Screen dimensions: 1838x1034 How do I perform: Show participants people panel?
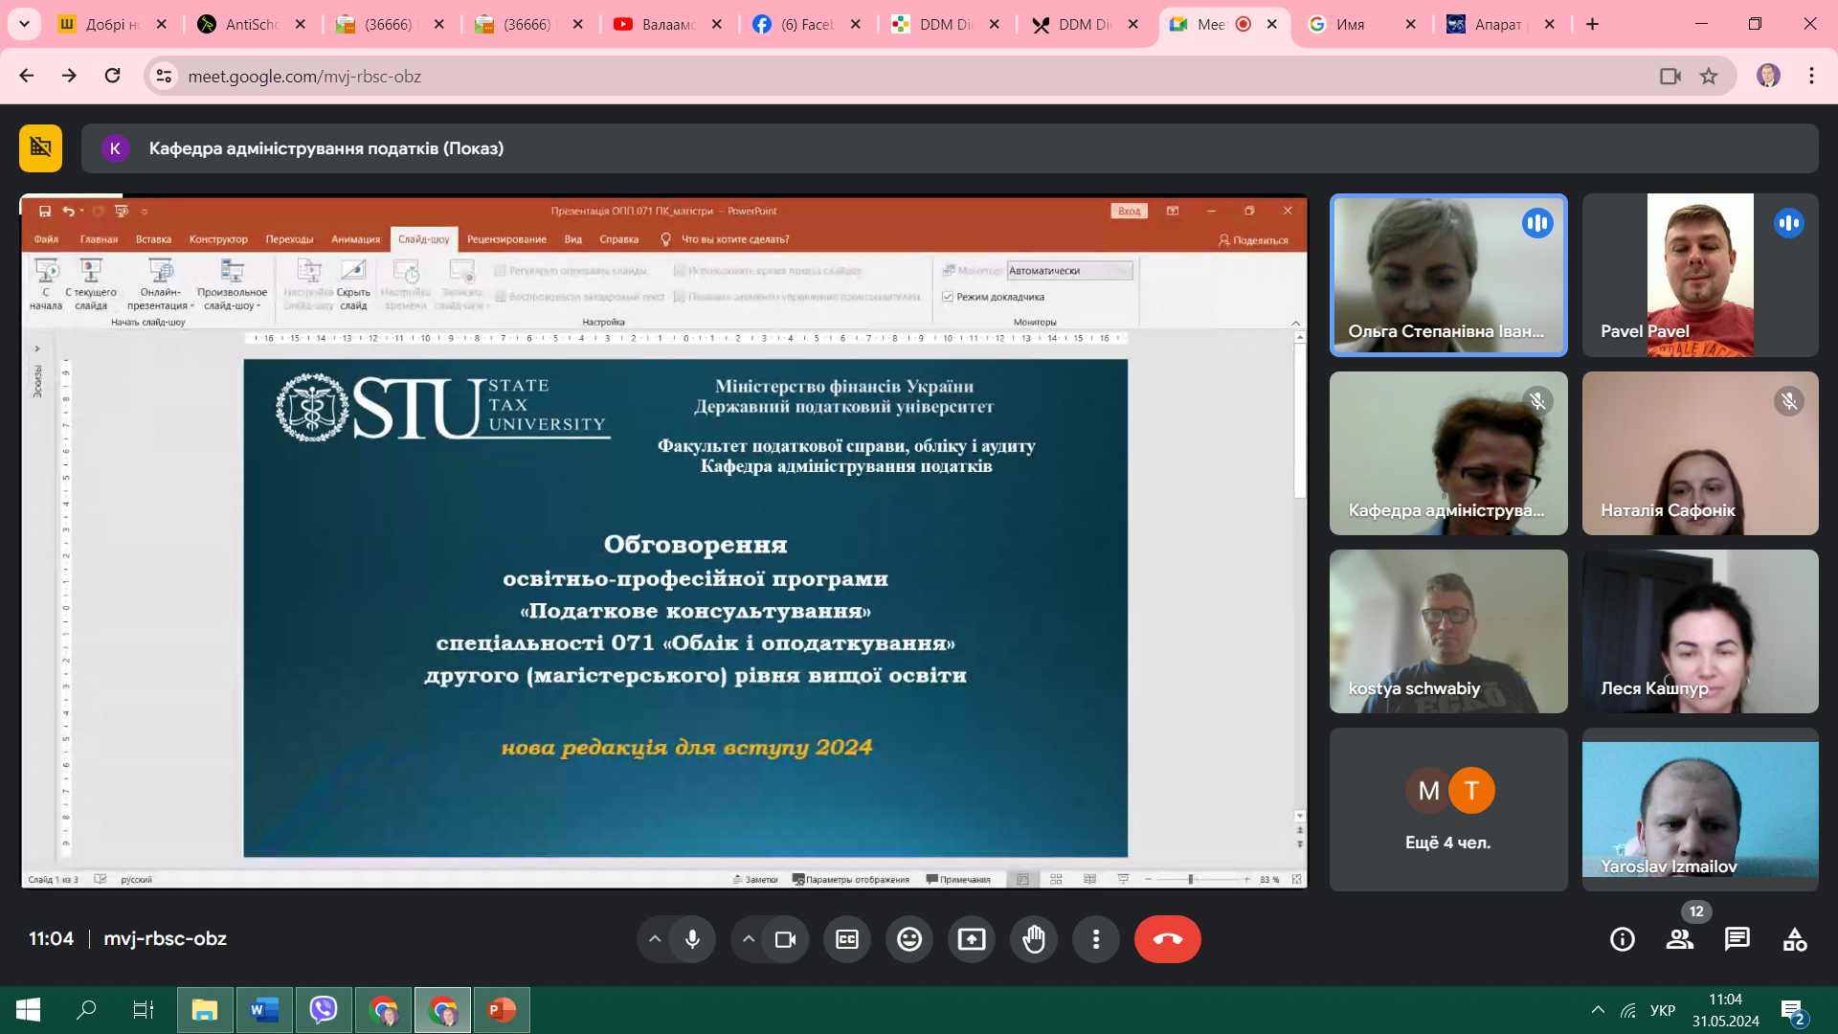point(1680,939)
